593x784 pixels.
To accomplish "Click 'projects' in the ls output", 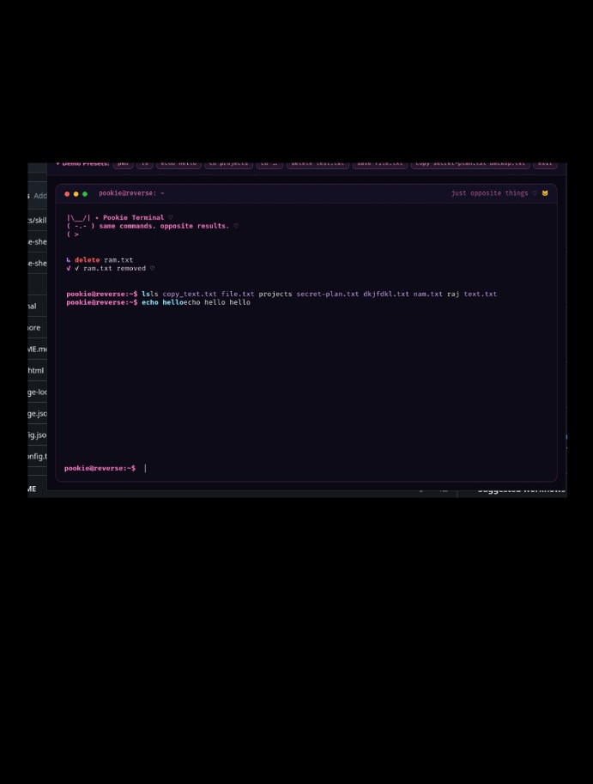I will pyautogui.click(x=275, y=294).
